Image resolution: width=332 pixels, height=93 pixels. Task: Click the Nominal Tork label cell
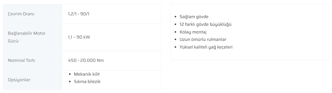pyautogui.click(x=33, y=61)
